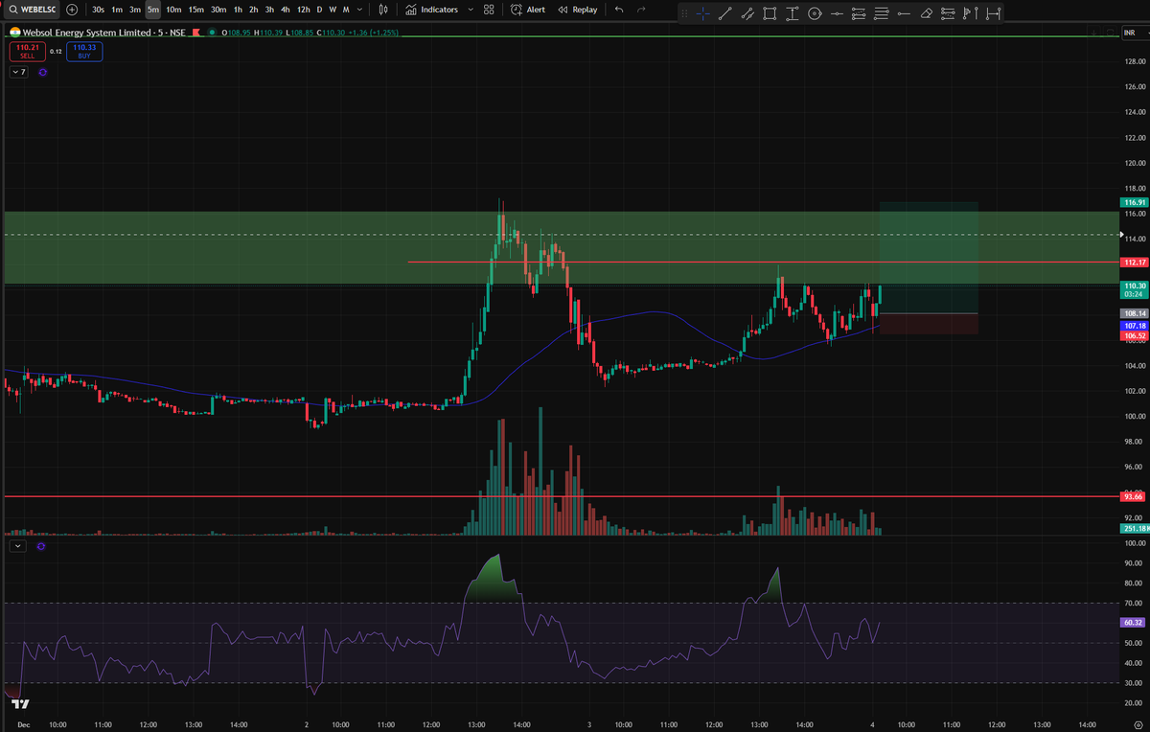Open the candlestick chart style icon

(x=383, y=10)
